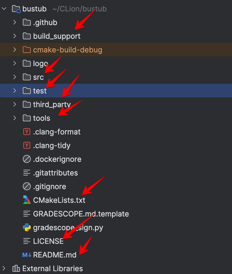Expand the .github folder
The height and width of the screenshot is (274, 232).
pos(15,22)
